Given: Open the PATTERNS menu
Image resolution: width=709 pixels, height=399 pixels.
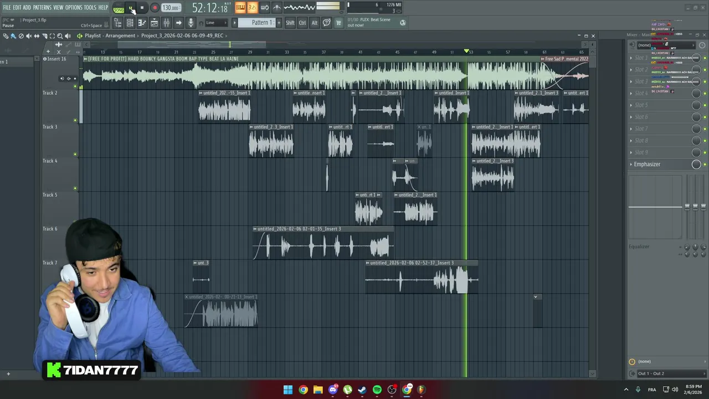Looking at the screenshot, I should tap(42, 7).
